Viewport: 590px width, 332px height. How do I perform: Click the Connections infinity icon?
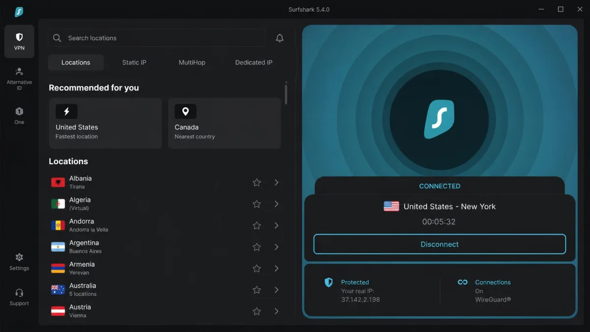pos(463,282)
